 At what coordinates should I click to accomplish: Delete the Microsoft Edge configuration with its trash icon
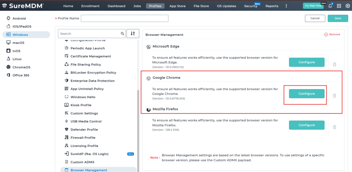[x=334, y=64]
